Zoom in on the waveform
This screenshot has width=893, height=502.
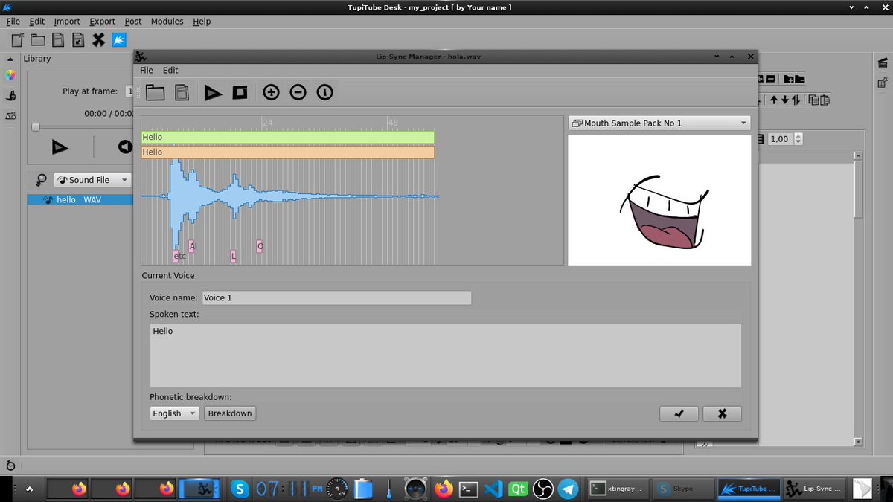271,92
